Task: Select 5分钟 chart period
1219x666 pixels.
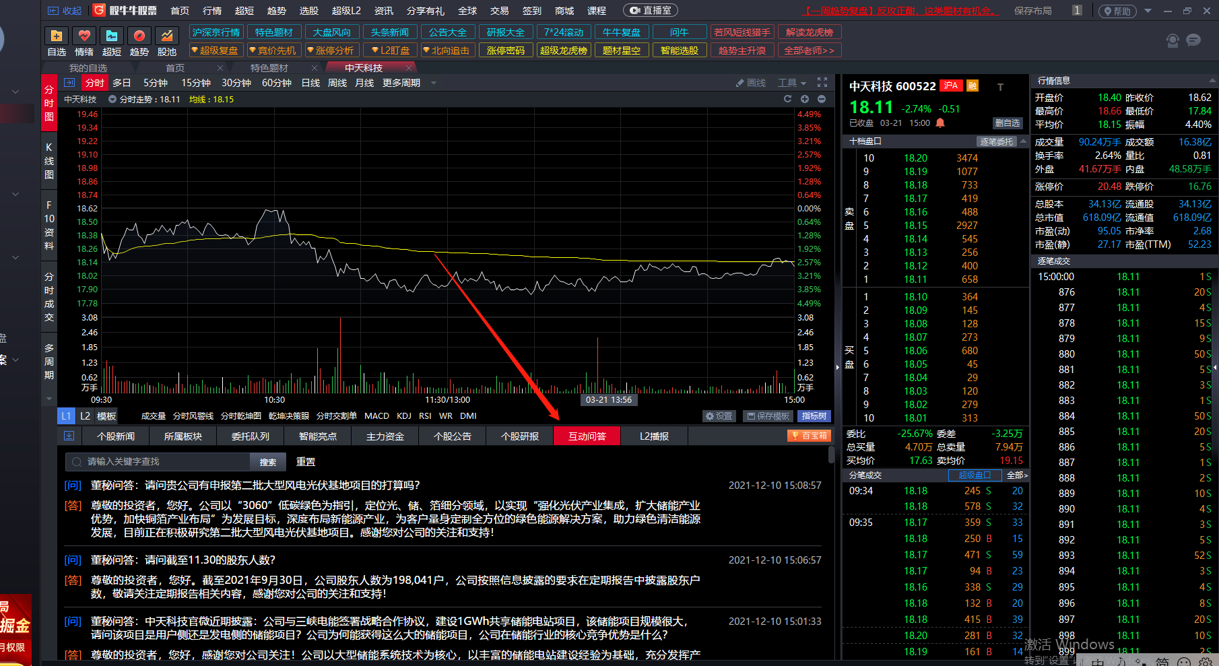Action: (155, 83)
